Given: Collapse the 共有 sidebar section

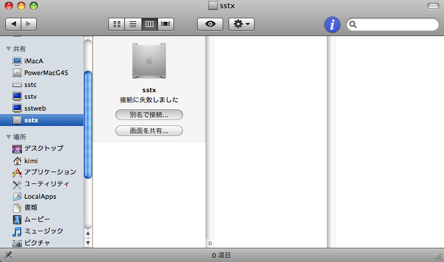Looking at the screenshot, I should click(8, 48).
